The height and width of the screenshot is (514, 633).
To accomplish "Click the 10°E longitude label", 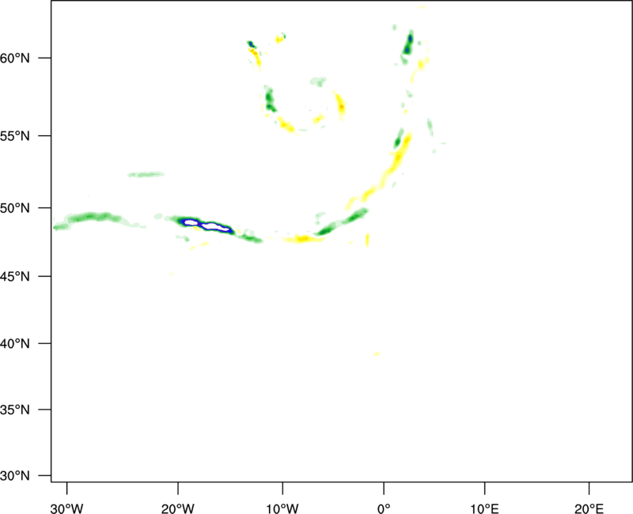I will [484, 508].
